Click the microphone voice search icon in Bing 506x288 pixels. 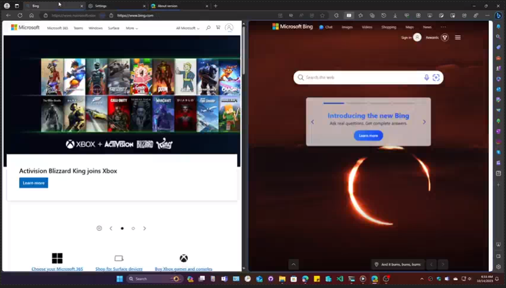click(x=426, y=78)
